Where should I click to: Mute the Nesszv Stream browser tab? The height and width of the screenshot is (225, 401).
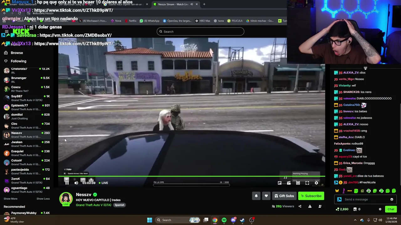click(x=192, y=4)
